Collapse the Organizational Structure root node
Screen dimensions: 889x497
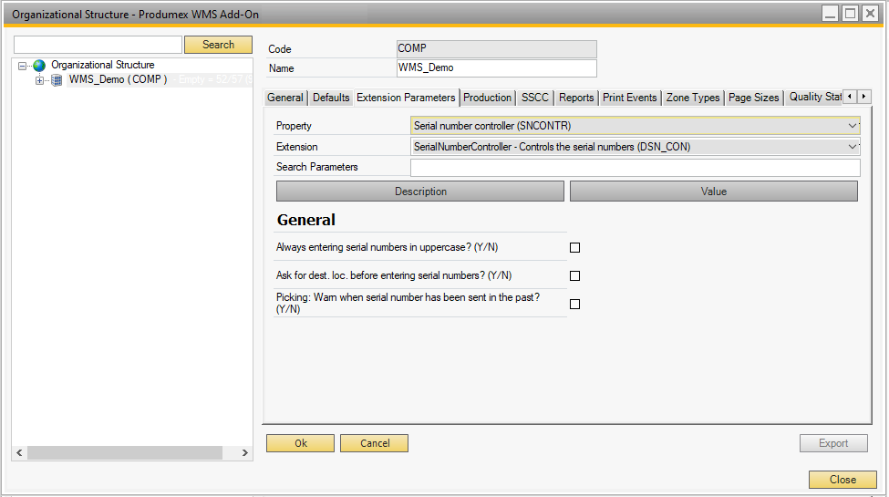pyautogui.click(x=23, y=66)
